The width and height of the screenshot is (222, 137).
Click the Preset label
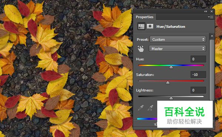click(142, 39)
